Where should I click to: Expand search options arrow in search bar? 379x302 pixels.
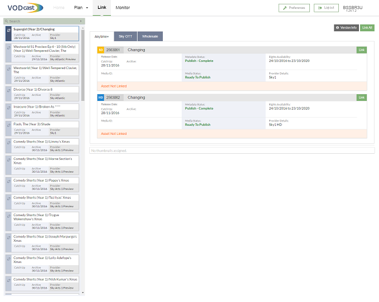click(x=81, y=21)
